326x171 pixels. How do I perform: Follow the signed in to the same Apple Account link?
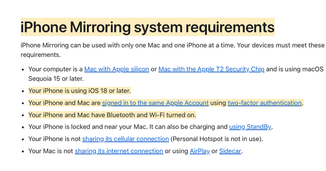pyautogui.click(x=155, y=103)
